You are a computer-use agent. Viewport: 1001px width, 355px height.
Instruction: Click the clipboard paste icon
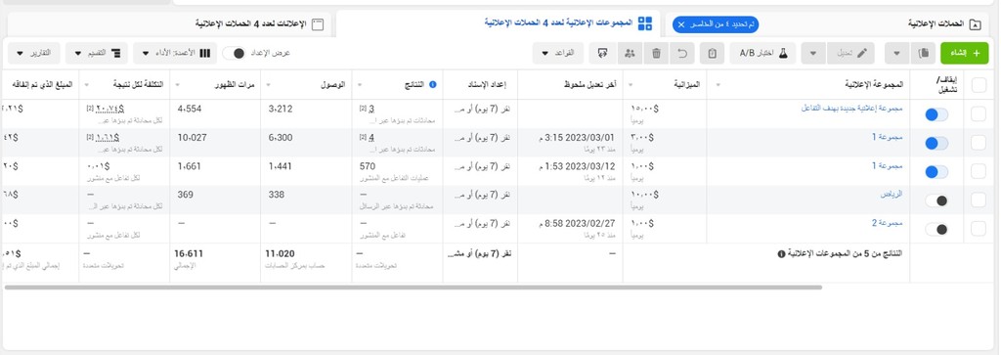click(712, 53)
